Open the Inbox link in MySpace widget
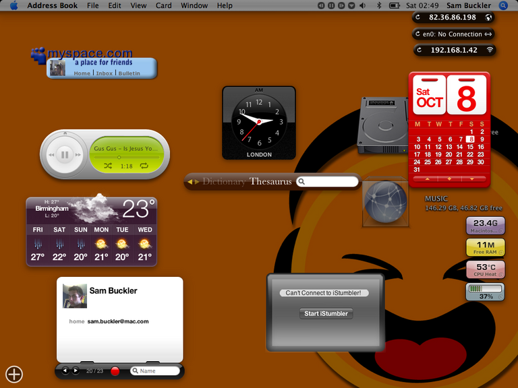 click(105, 73)
